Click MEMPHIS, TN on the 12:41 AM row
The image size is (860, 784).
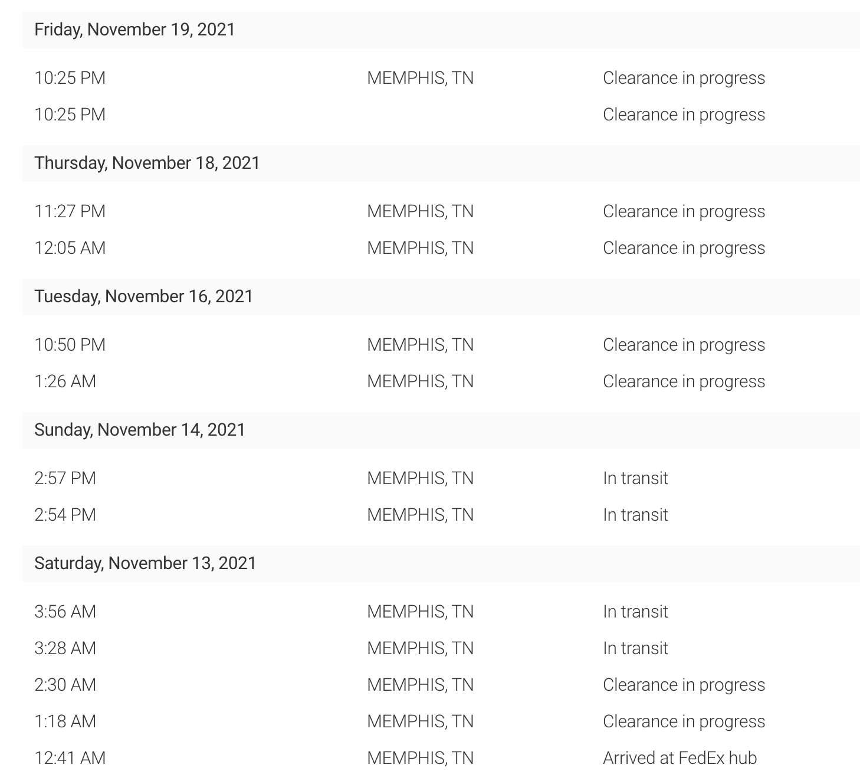click(420, 758)
